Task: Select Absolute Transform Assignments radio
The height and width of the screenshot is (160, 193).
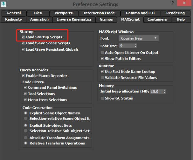Action: point(25,138)
